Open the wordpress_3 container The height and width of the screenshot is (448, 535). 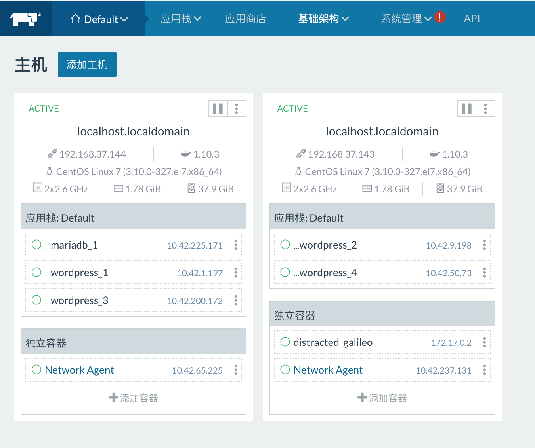[76, 300]
